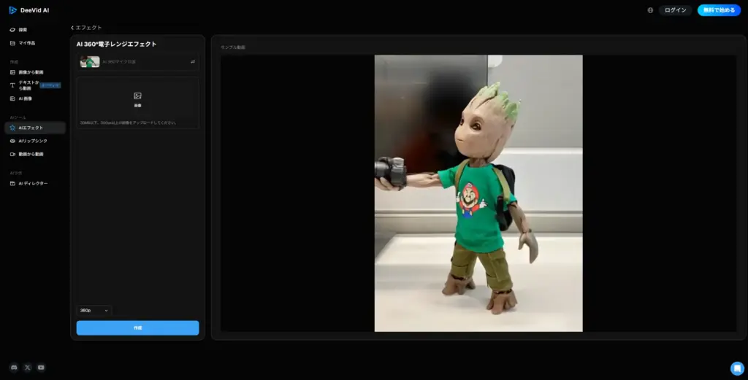Click the ログイン button
The image size is (748, 380).
point(676,10)
